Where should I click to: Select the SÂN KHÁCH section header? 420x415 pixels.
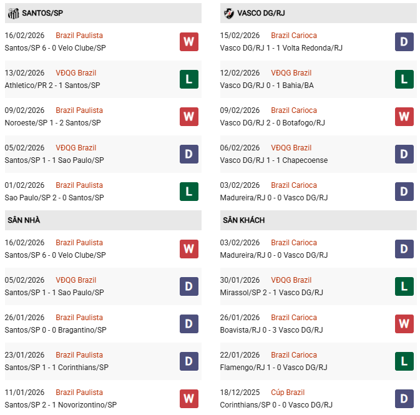(x=243, y=220)
